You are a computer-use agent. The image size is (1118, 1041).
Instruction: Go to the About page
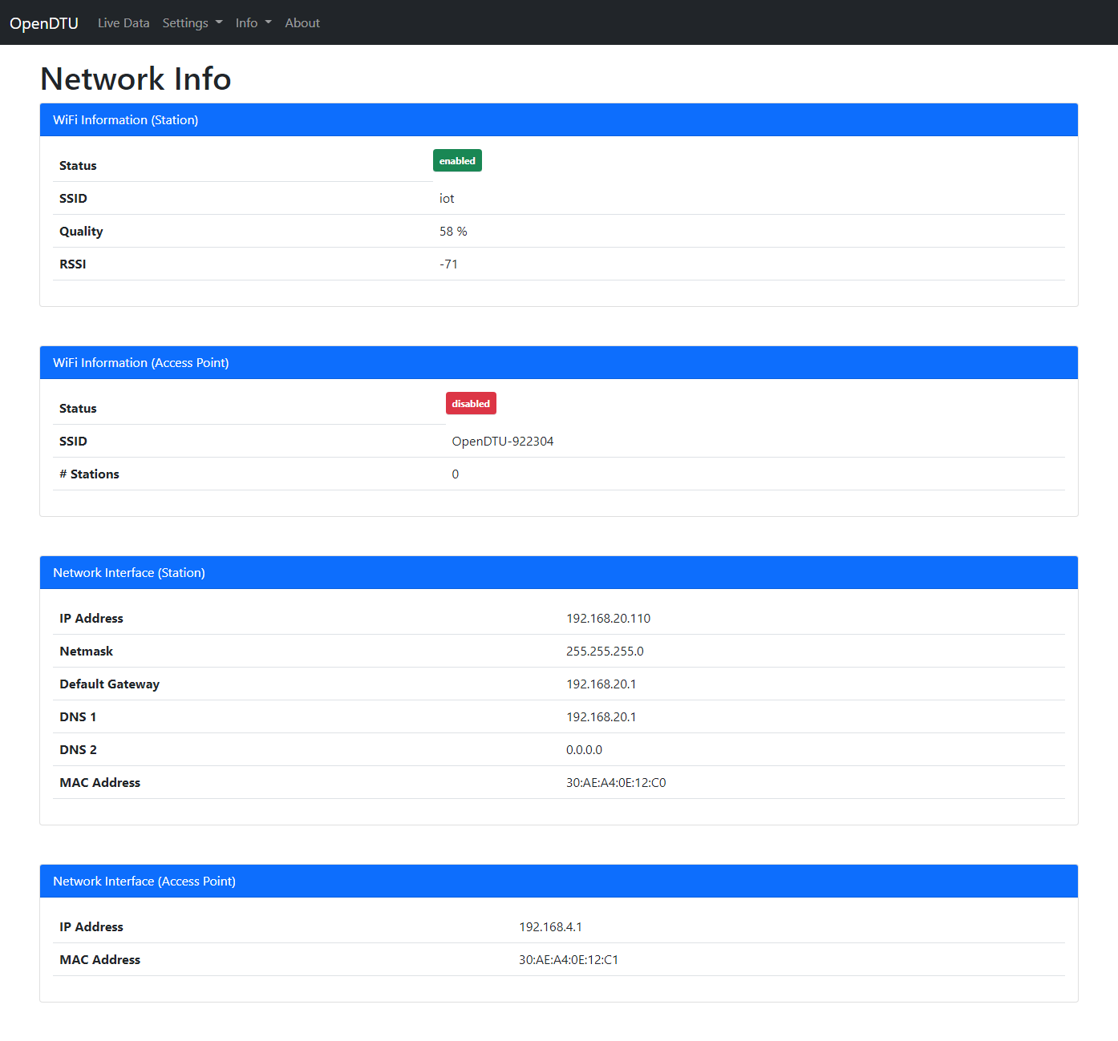pos(302,23)
